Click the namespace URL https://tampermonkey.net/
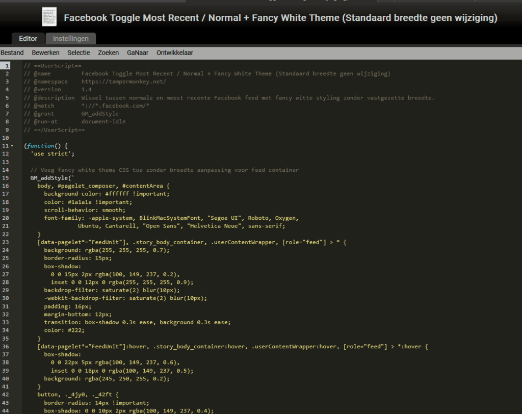 point(124,82)
